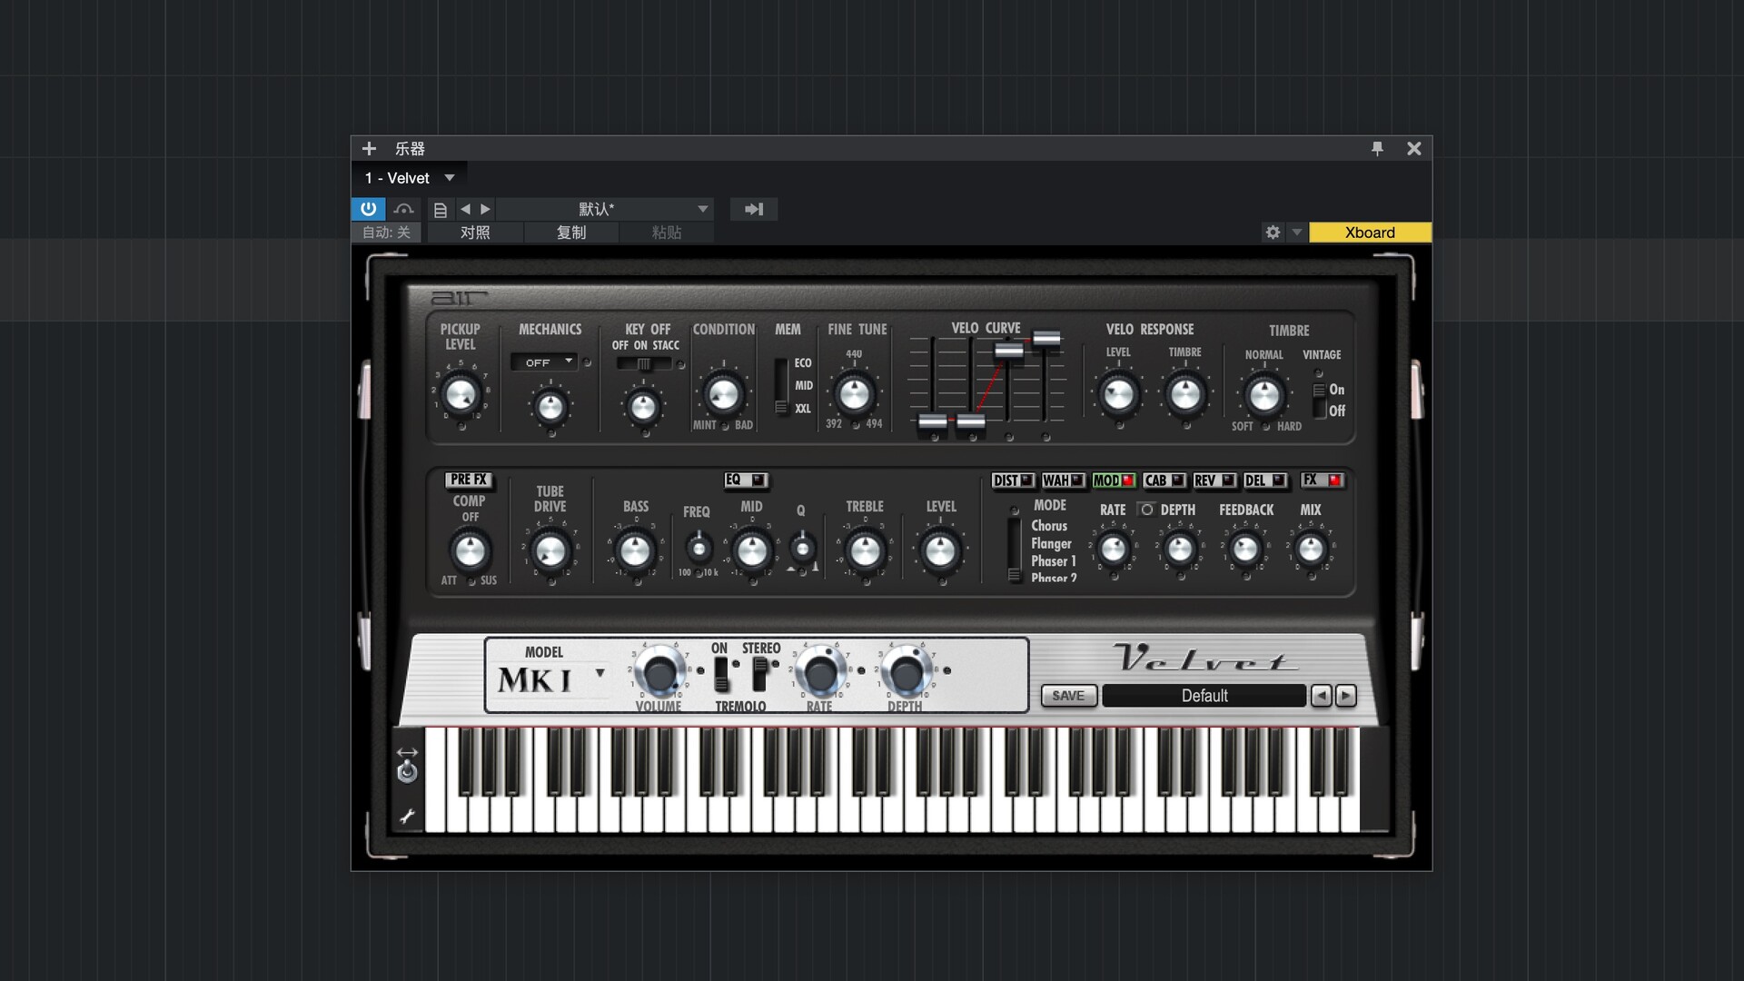Click the 复制 copy button
Image resolution: width=1744 pixels, height=981 pixels.
point(571,233)
